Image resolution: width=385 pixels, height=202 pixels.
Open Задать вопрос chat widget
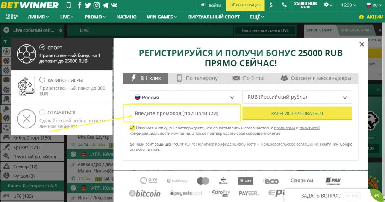(x=327, y=196)
